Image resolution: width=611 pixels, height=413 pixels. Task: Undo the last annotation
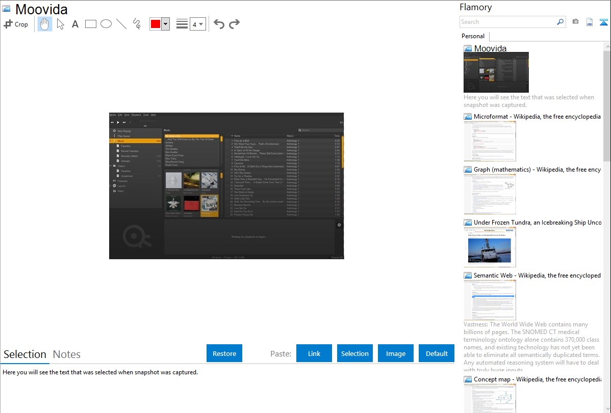click(x=219, y=24)
